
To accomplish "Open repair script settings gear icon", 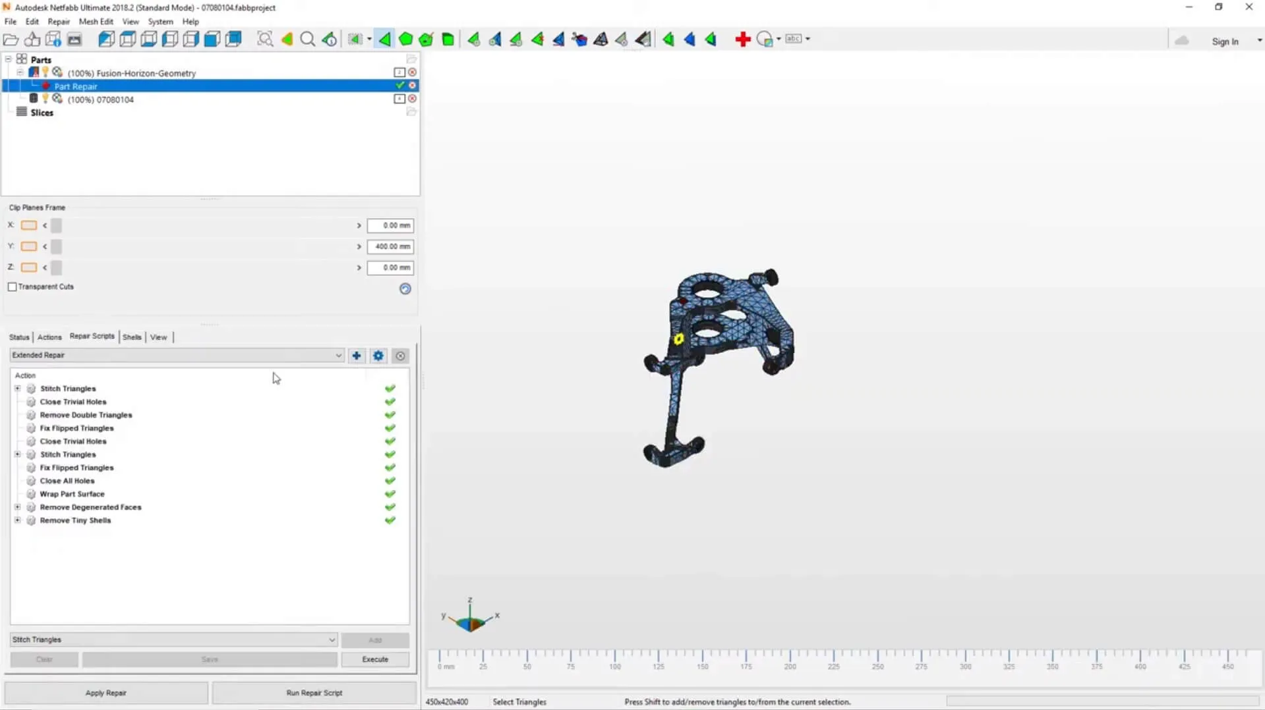I will pos(378,356).
